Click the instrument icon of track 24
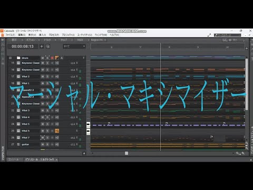 pyautogui.click(x=18, y=124)
